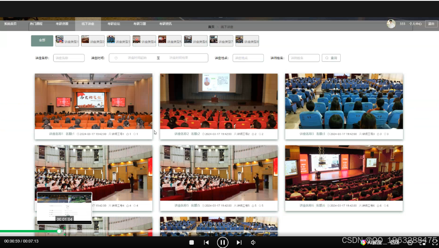Image resolution: width=439 pixels, height=248 pixels.
Task: Filter by 讲座类型6
Action: click(x=196, y=41)
